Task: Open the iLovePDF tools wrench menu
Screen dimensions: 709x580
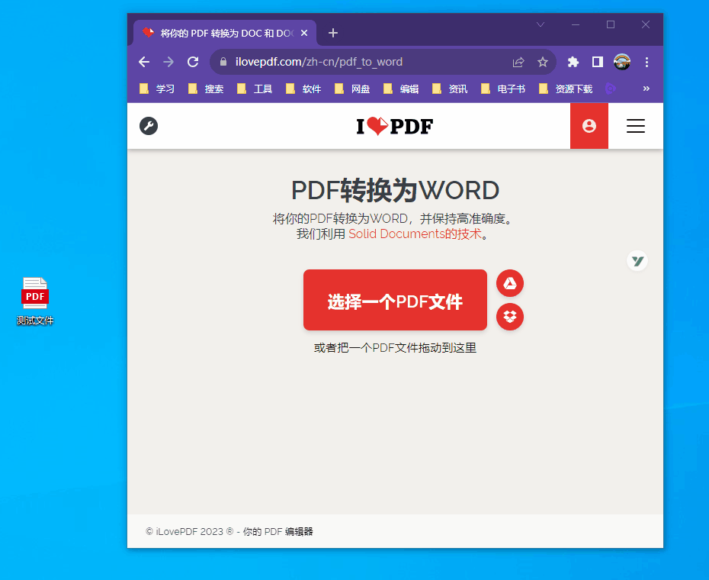Action: [149, 126]
